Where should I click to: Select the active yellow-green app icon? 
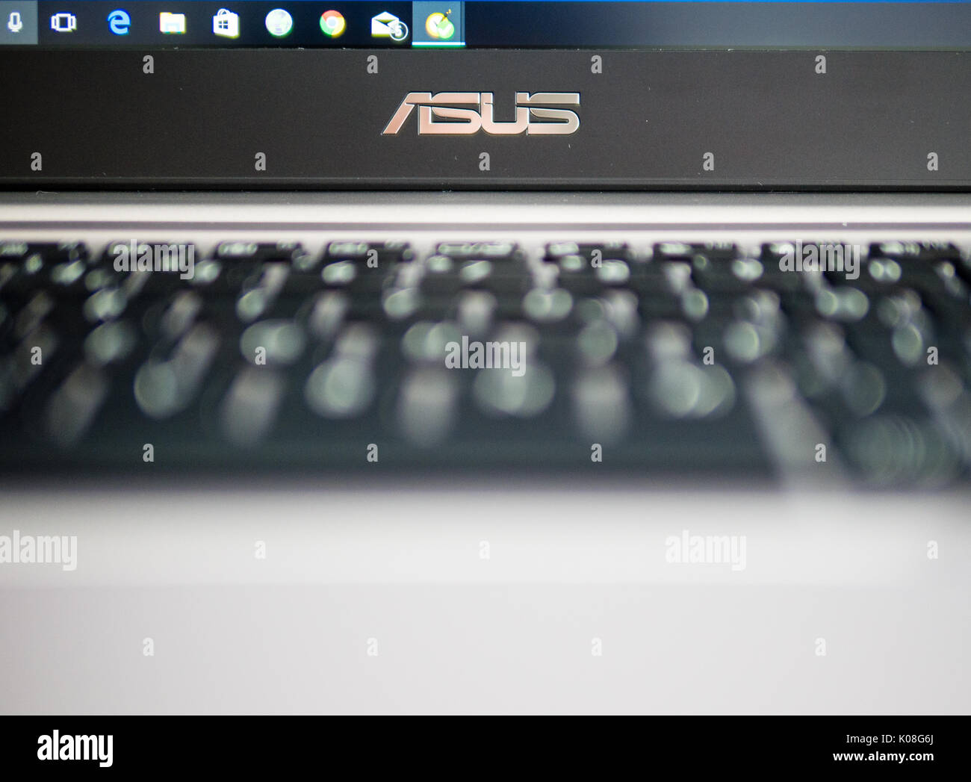point(439,25)
